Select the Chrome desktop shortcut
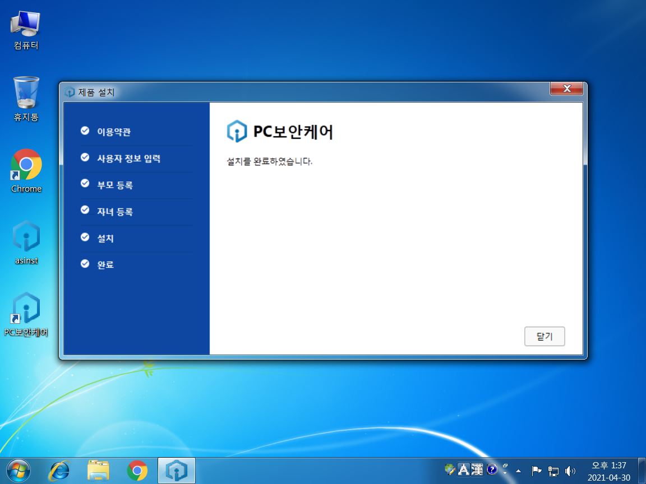This screenshot has height=484, width=646. coord(26,171)
